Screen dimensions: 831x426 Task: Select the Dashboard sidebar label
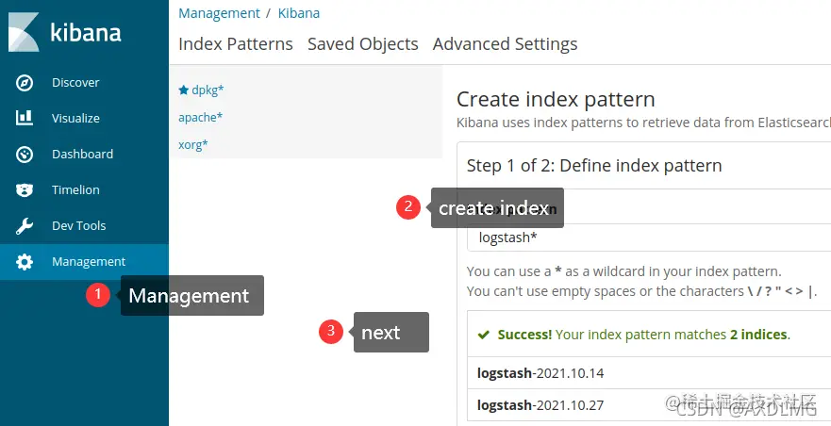tap(82, 155)
